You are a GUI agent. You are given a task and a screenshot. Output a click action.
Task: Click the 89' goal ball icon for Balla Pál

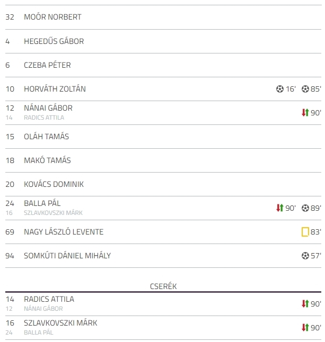pyautogui.click(x=305, y=208)
